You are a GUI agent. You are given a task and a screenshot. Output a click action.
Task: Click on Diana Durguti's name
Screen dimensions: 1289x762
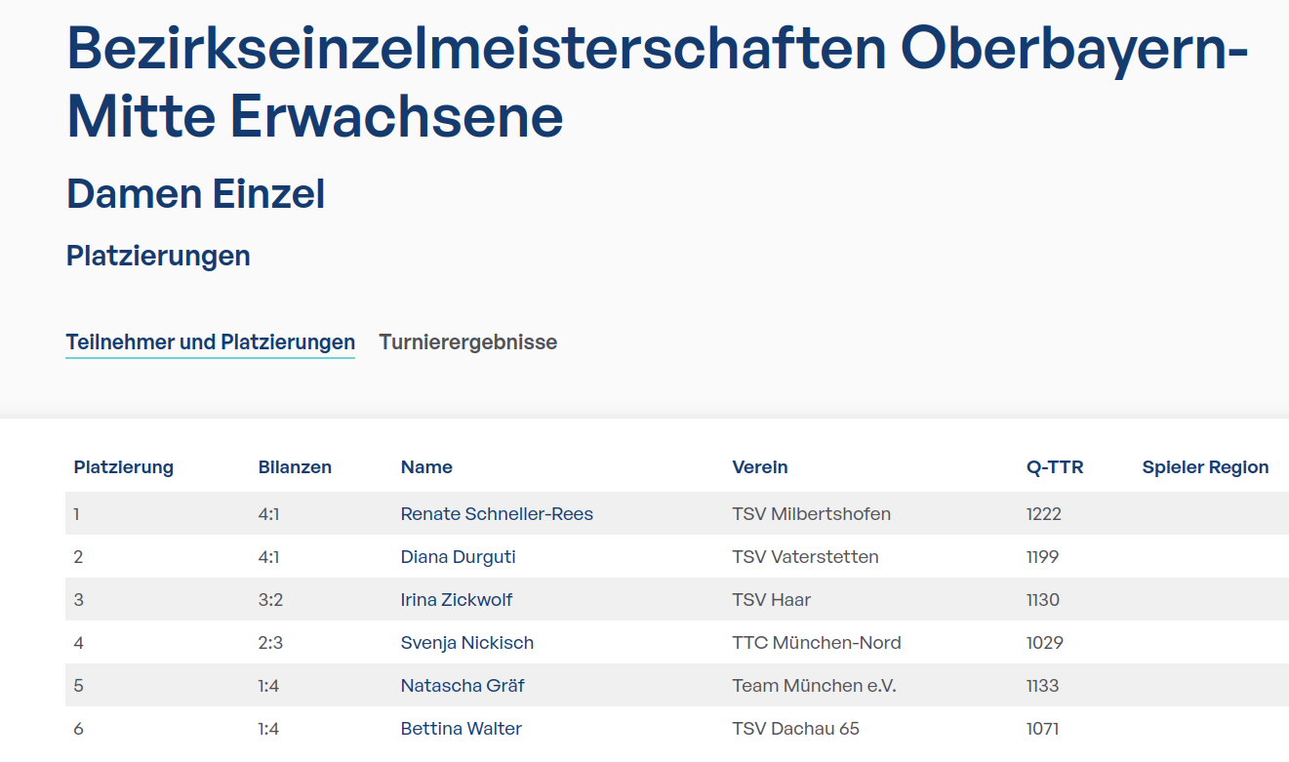458,557
